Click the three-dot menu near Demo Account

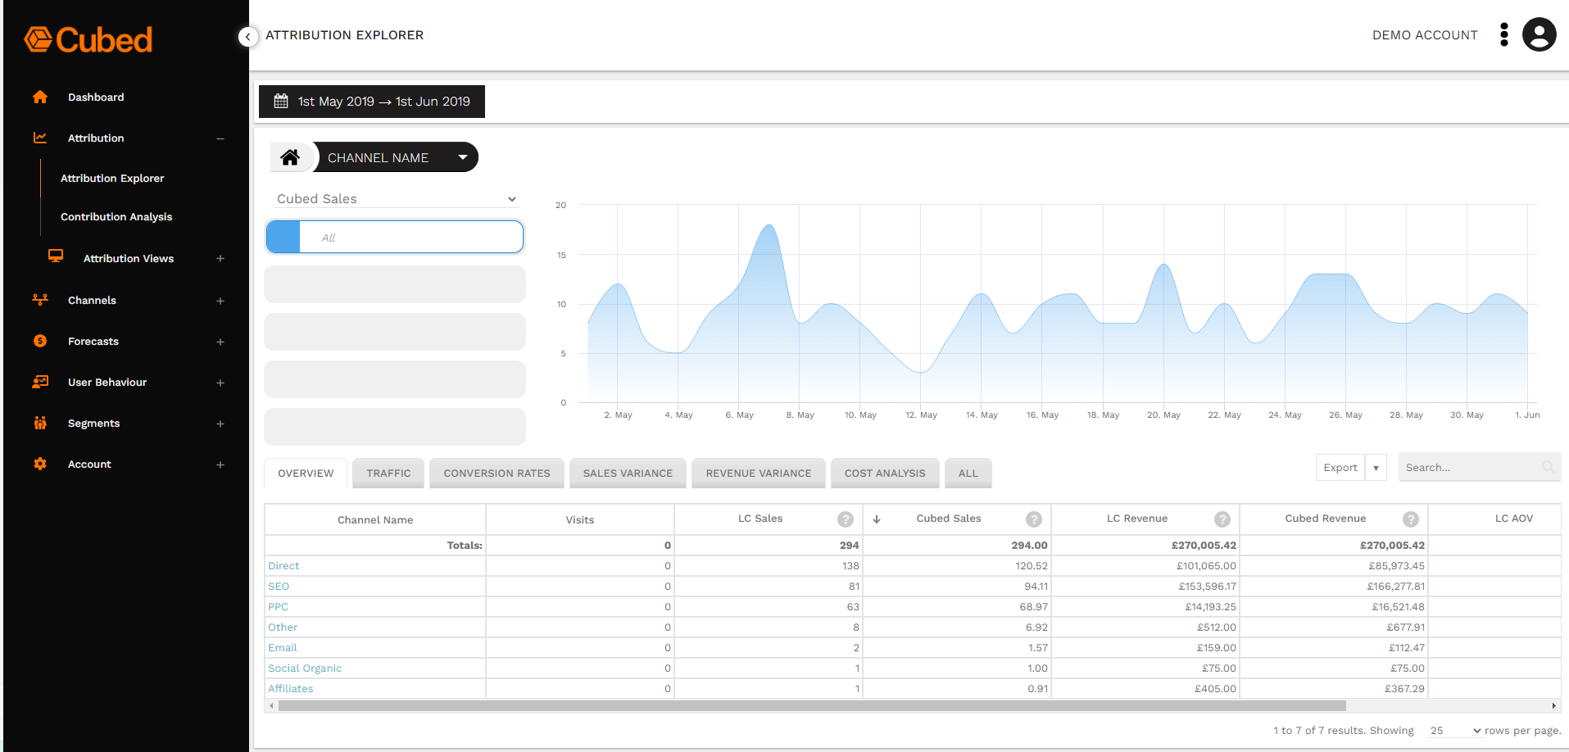click(1503, 34)
